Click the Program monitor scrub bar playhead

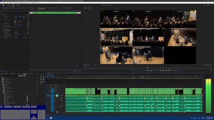[x=147, y=67]
